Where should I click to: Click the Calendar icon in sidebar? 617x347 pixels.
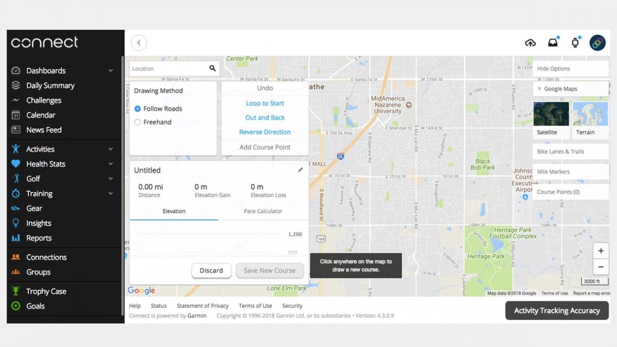pos(16,115)
